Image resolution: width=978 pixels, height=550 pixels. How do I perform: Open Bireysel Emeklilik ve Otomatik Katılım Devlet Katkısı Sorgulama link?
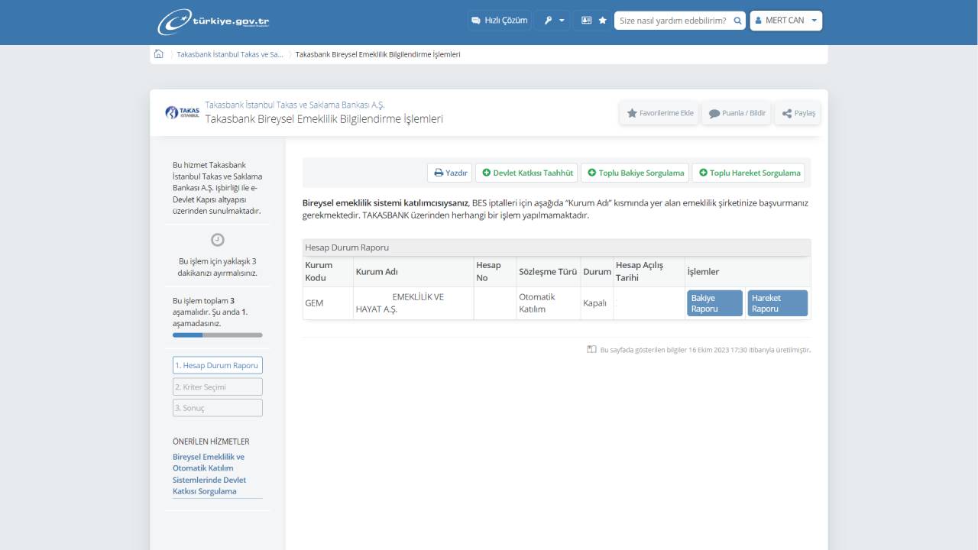[x=209, y=474]
